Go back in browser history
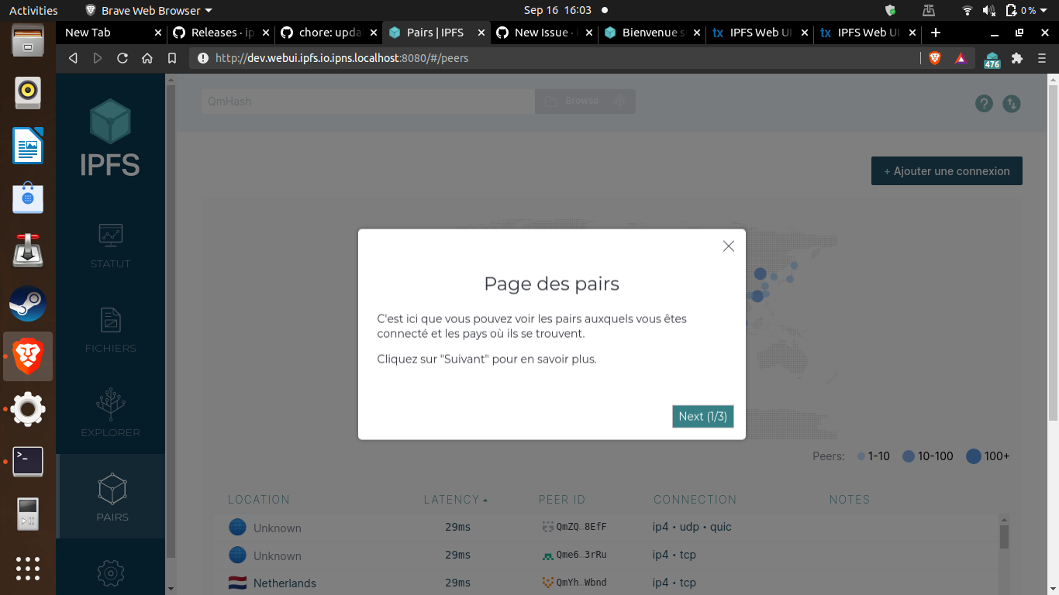Screen dimensions: 1059x595 [x=73, y=58]
